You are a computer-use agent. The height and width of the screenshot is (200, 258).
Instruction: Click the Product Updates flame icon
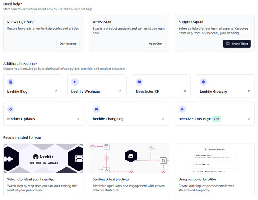(x=11, y=109)
